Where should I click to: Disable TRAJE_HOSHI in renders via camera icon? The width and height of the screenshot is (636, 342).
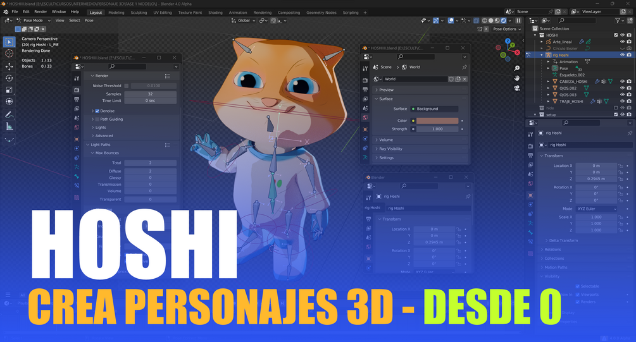point(628,101)
